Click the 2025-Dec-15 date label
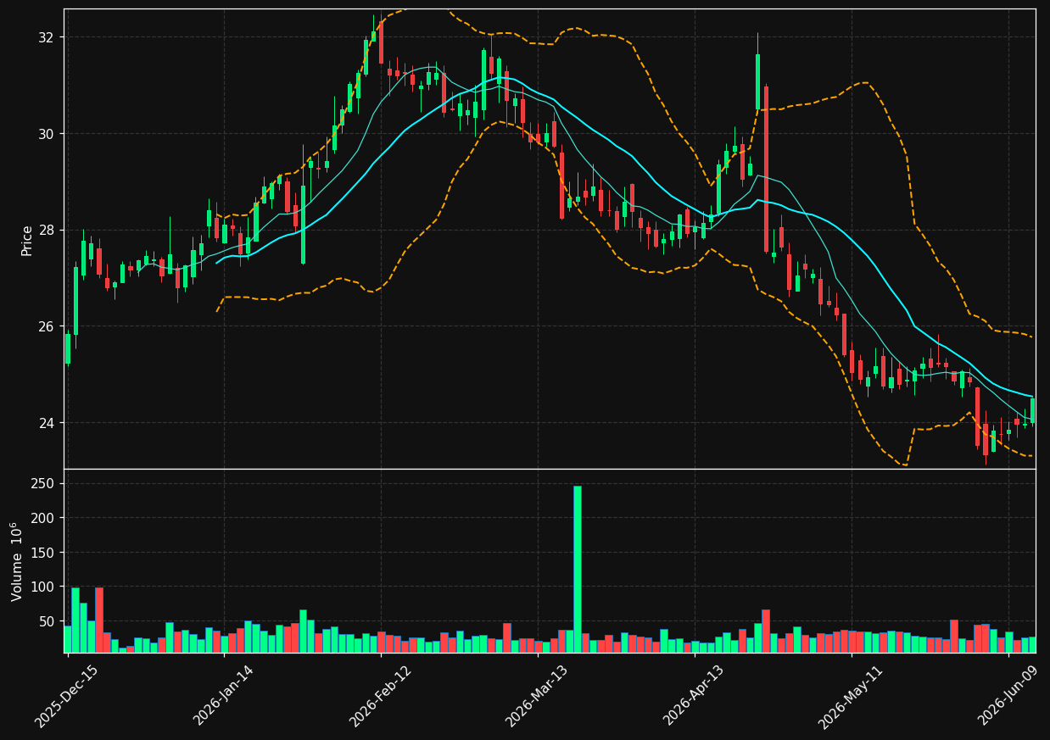This screenshot has height=740, width=1050. tap(66, 696)
